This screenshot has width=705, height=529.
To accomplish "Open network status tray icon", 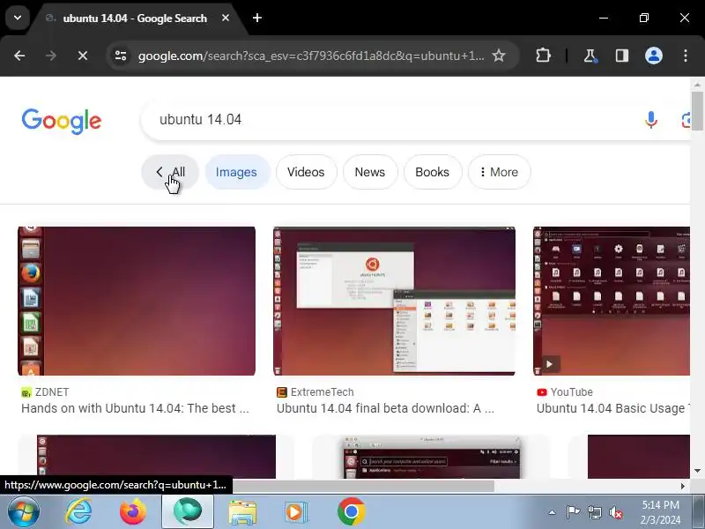I will coord(594,512).
